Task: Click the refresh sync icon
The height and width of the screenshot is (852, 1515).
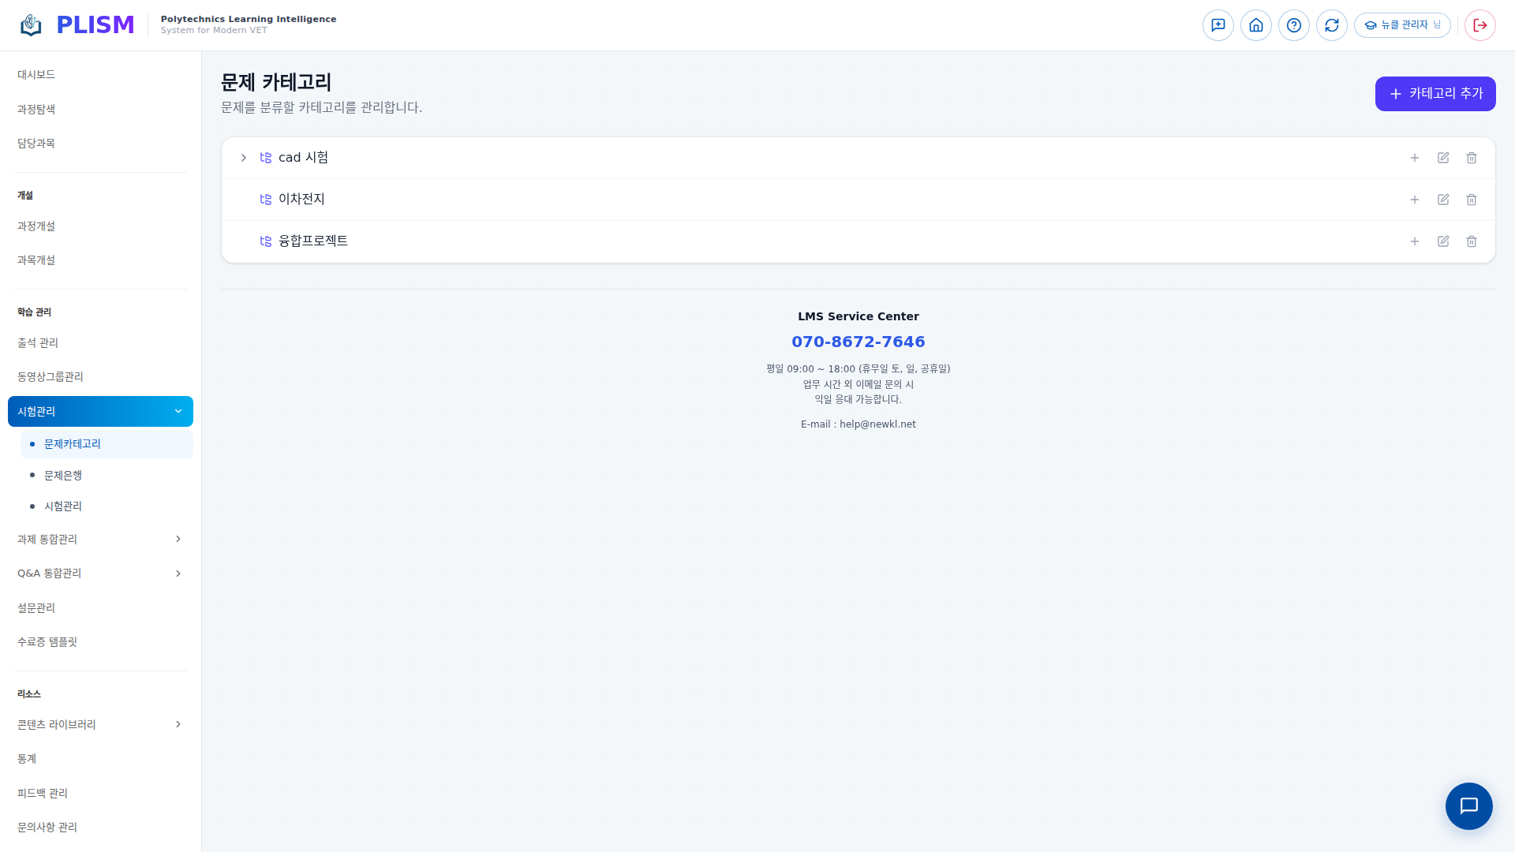Action: [x=1331, y=25]
